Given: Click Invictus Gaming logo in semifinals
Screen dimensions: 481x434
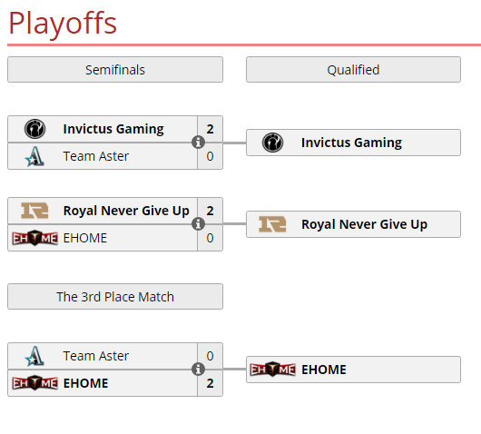Looking at the screenshot, I should point(35,129).
